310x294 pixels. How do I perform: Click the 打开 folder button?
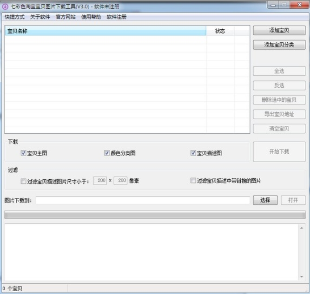coord(293,200)
